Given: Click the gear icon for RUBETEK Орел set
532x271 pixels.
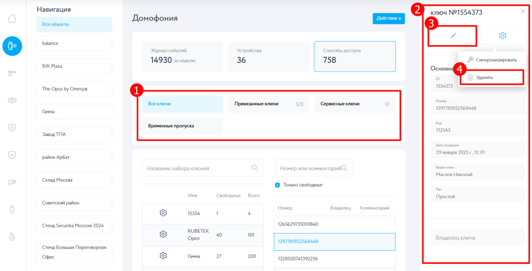Looking at the screenshot, I should tap(163, 234).
